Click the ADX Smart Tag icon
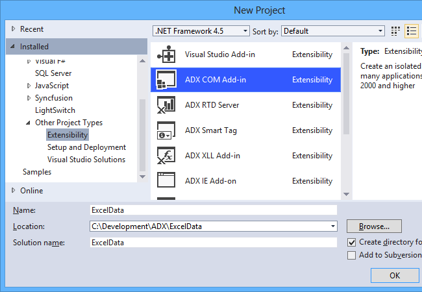422x292 pixels. click(166, 130)
